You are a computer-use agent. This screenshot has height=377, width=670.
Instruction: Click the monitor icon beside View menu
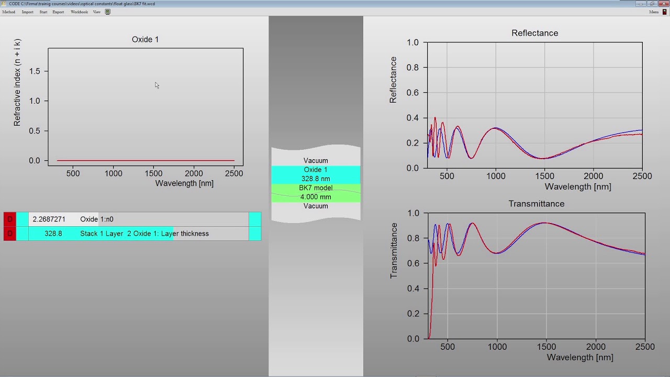[x=108, y=12]
